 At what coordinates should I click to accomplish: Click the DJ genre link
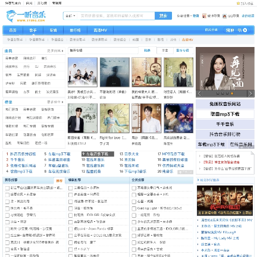tap(37, 67)
